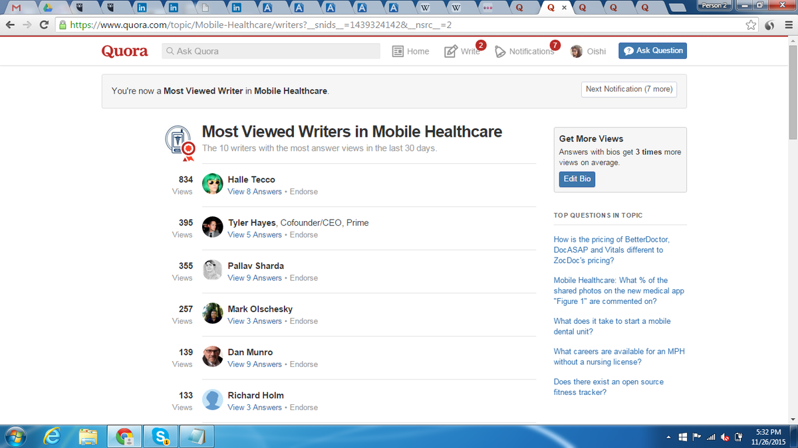Open the notepad app in taskbar
The image size is (798, 448).
tap(196, 436)
